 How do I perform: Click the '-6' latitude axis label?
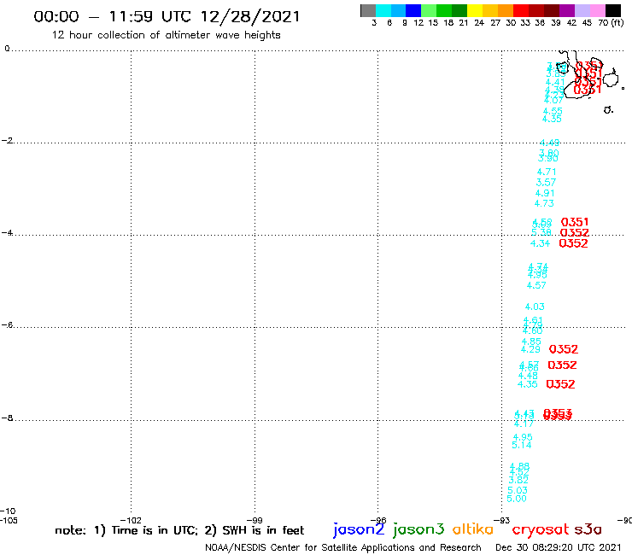click(7, 324)
